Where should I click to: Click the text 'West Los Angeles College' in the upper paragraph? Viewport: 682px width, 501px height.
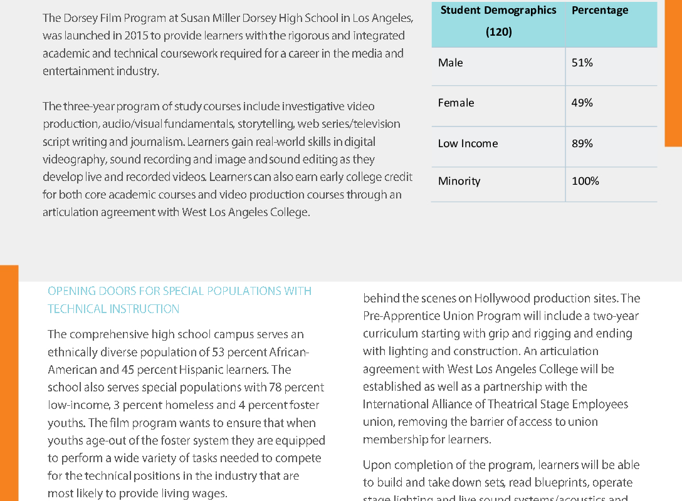(245, 212)
